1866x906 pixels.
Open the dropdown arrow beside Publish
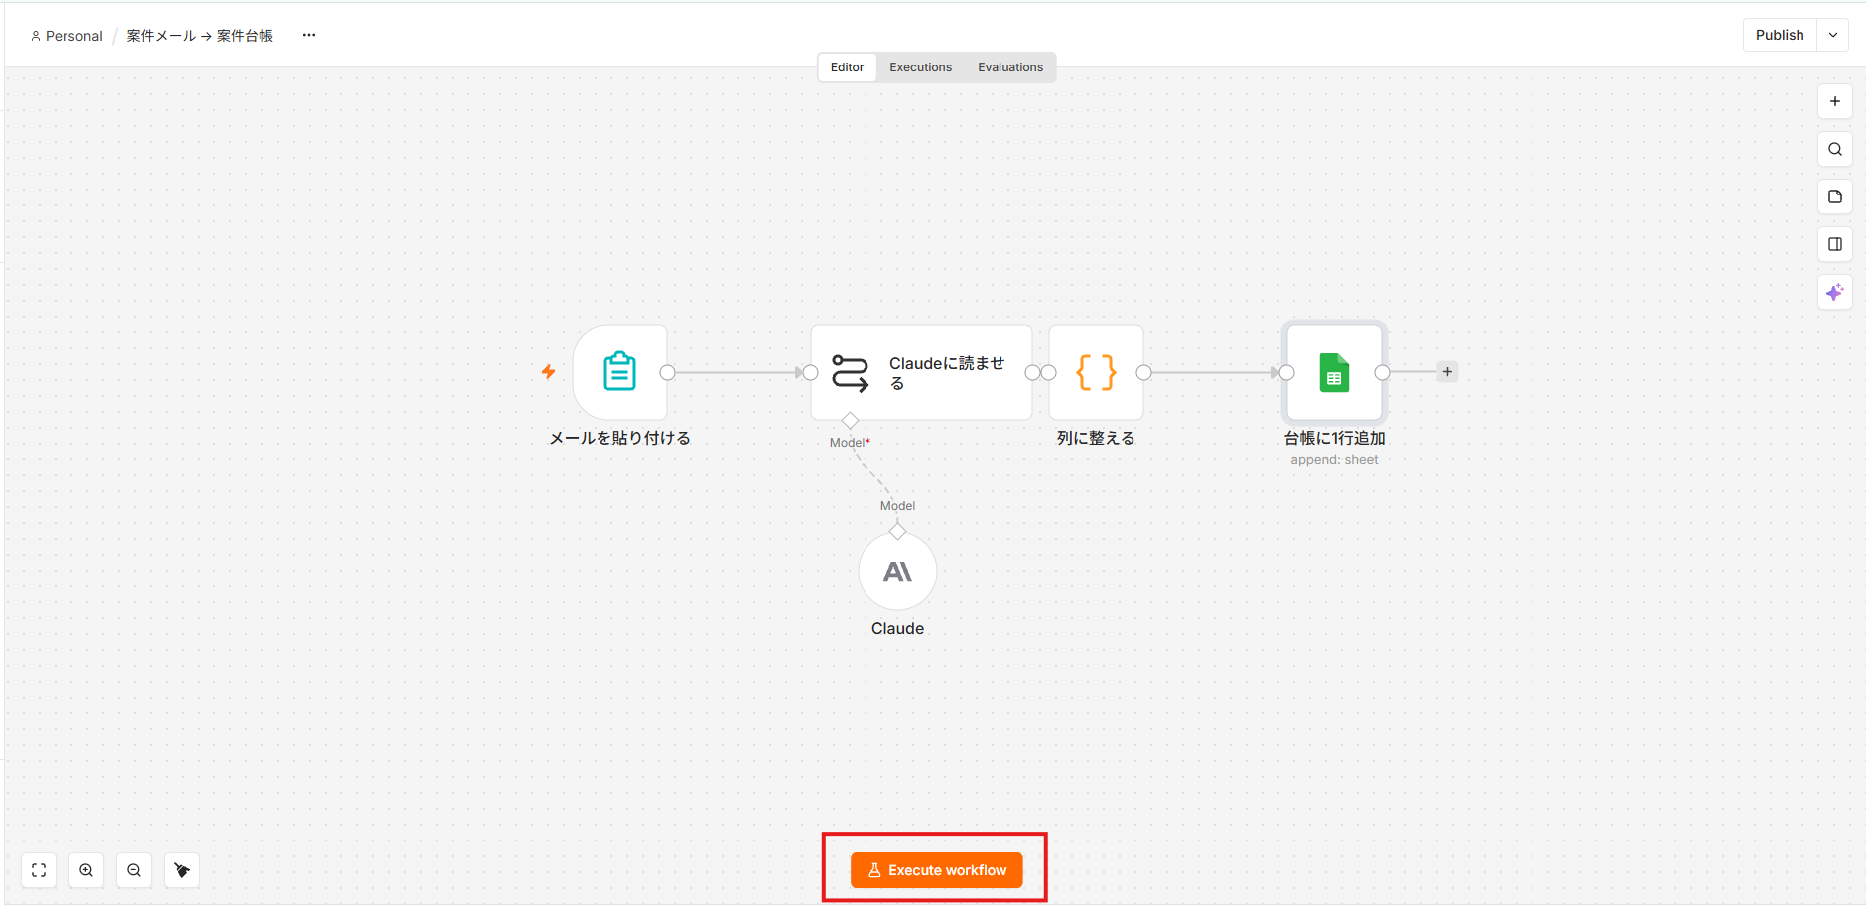click(1833, 35)
